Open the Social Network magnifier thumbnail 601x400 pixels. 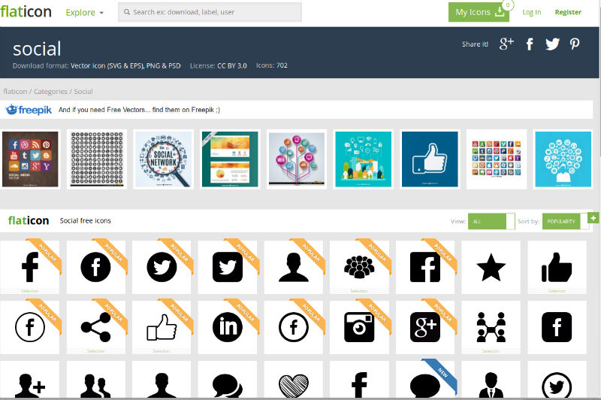point(163,159)
